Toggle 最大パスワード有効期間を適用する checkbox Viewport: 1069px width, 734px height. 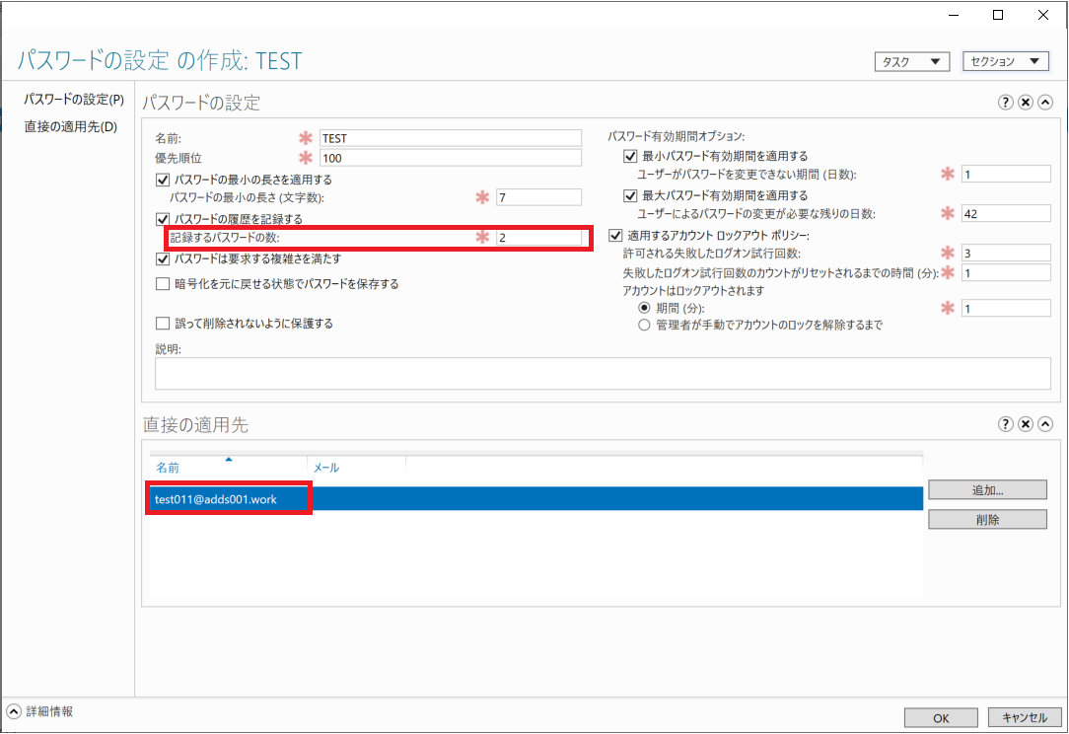point(630,195)
